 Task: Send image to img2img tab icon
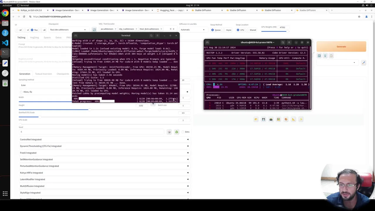[x=278, y=119]
